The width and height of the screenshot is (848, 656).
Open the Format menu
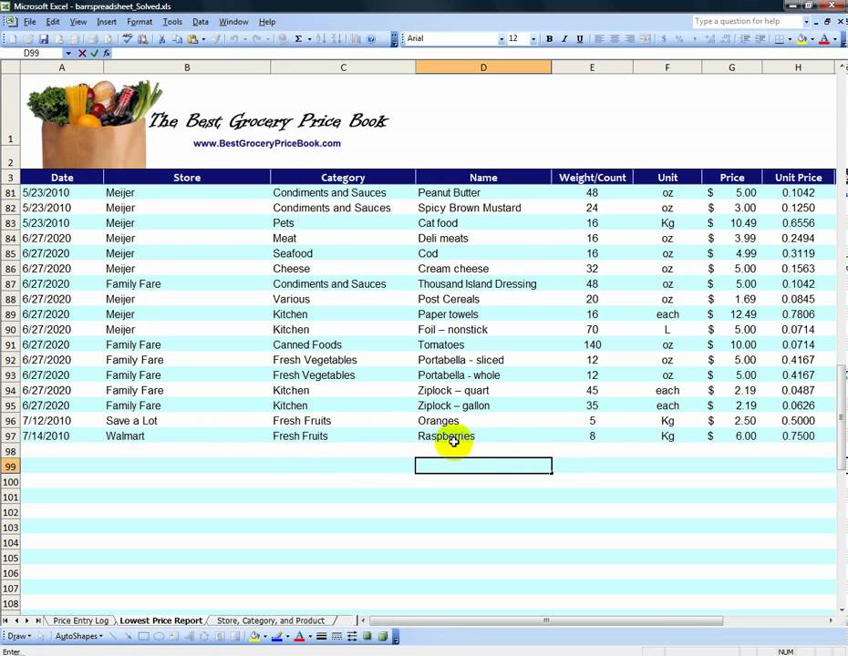(140, 22)
